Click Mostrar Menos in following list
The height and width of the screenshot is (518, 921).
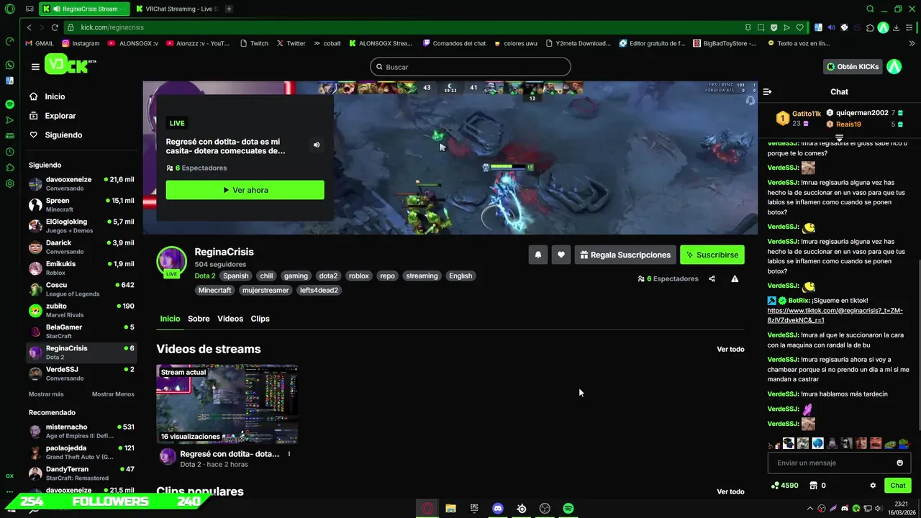(x=113, y=394)
